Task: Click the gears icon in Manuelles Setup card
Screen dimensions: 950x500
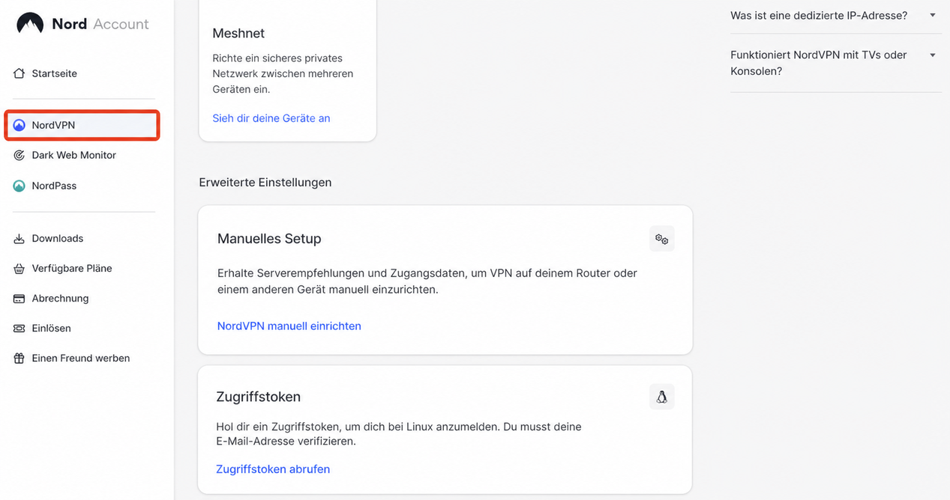Action: tap(661, 239)
